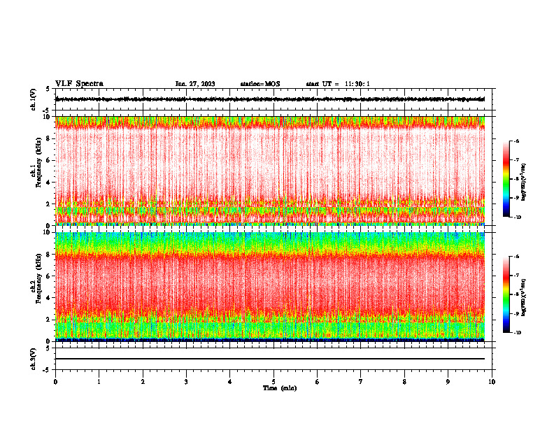Click time axis tick label "3"
The image size is (554, 428).
186,382
